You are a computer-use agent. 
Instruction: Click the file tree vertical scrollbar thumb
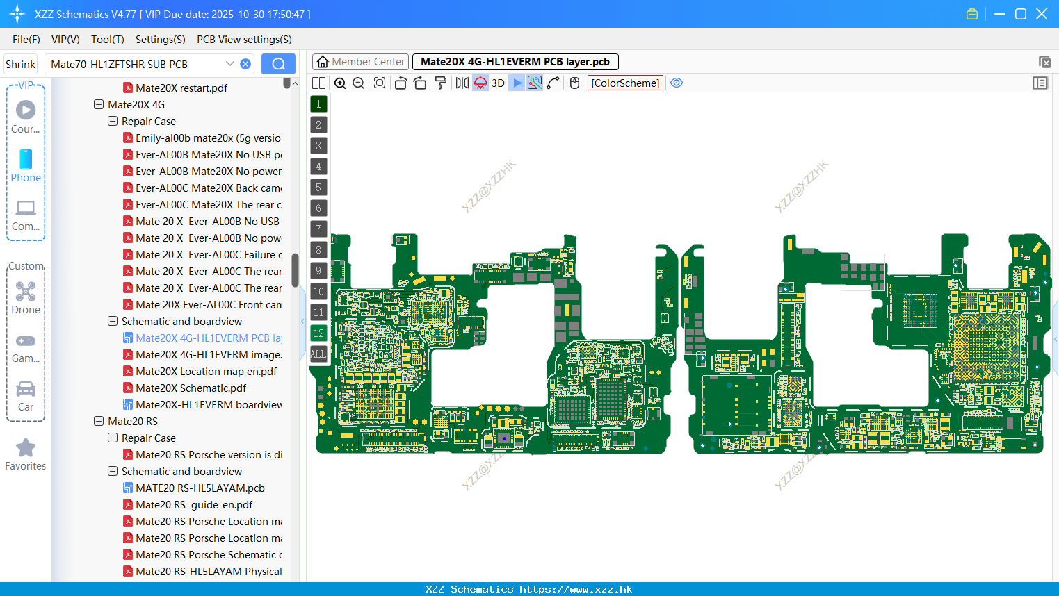click(x=295, y=270)
